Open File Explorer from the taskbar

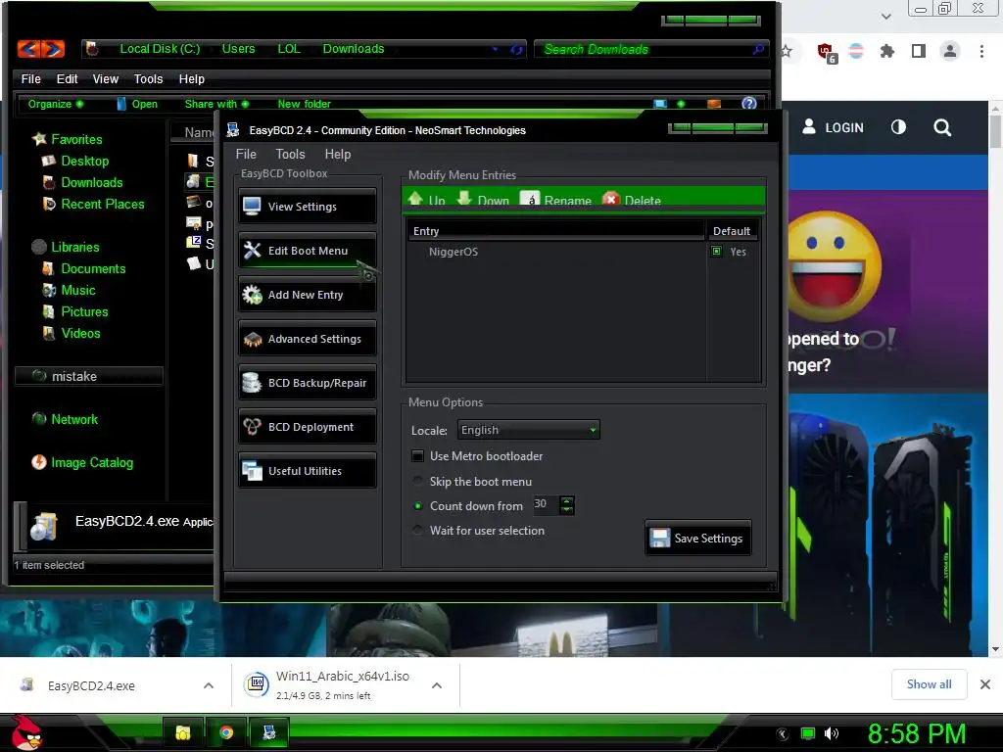pos(183,732)
